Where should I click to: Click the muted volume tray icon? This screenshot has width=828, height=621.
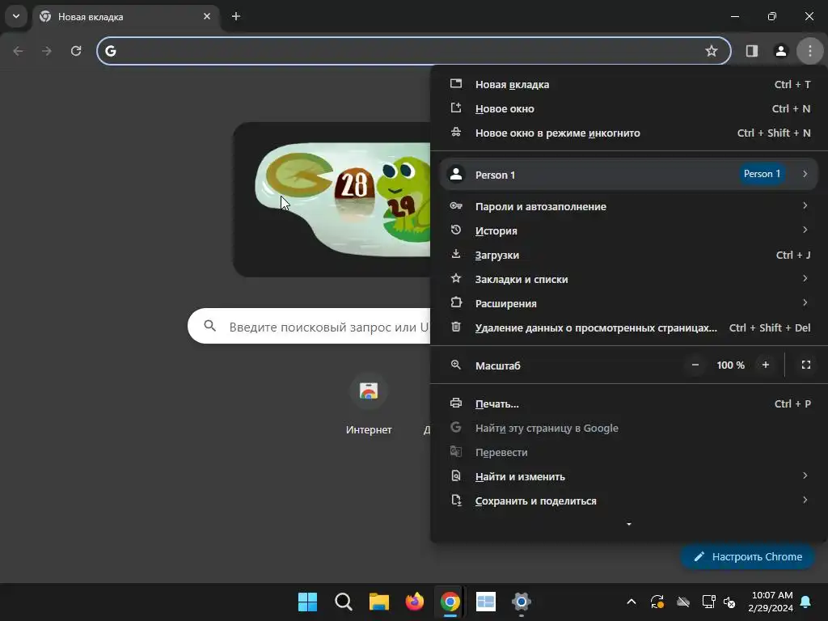729,602
